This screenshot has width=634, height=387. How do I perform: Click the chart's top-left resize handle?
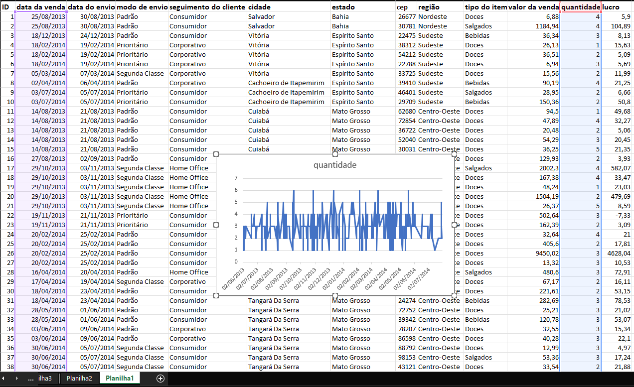click(216, 154)
